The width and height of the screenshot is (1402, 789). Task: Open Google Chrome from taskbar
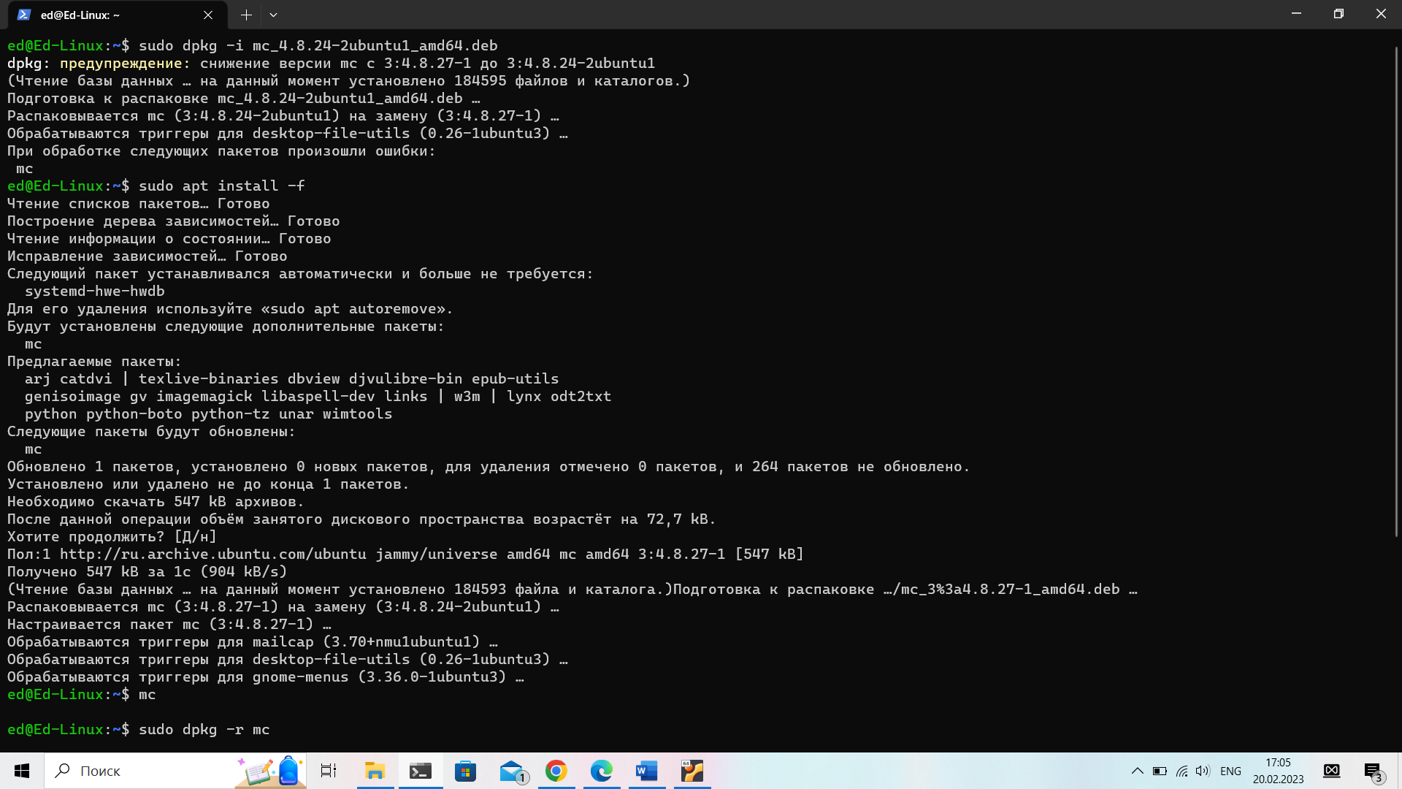556,771
